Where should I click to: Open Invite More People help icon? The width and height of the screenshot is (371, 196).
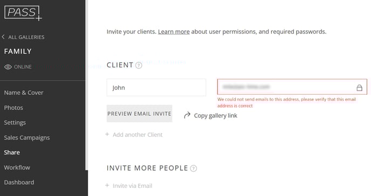[x=194, y=169]
